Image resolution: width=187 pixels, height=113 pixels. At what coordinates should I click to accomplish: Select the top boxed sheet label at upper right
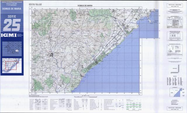(175, 5)
